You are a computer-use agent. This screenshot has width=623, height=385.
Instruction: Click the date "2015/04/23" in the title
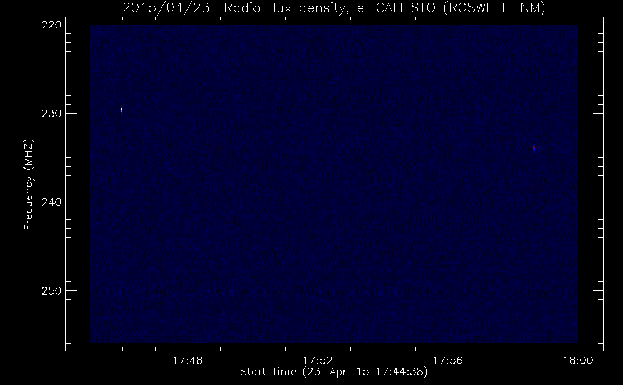coord(166,8)
